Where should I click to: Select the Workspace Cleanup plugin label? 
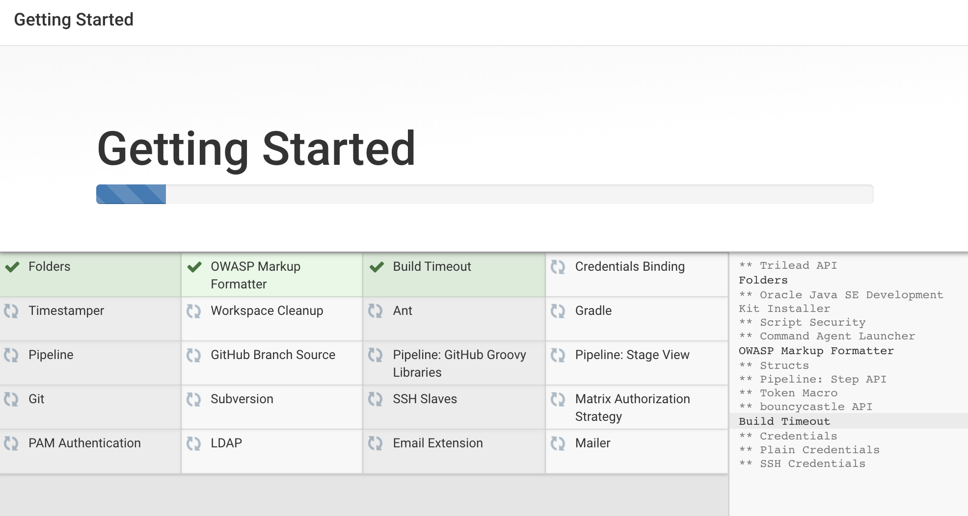click(267, 311)
